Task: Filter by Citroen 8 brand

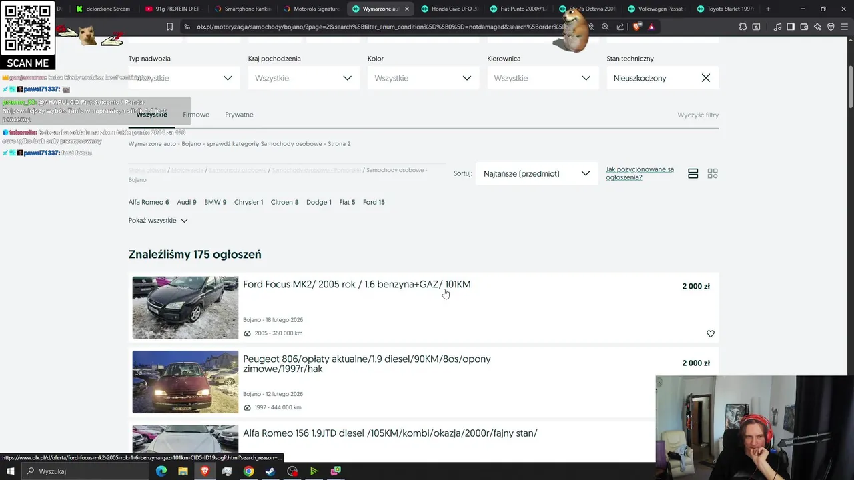Action: coord(284,202)
